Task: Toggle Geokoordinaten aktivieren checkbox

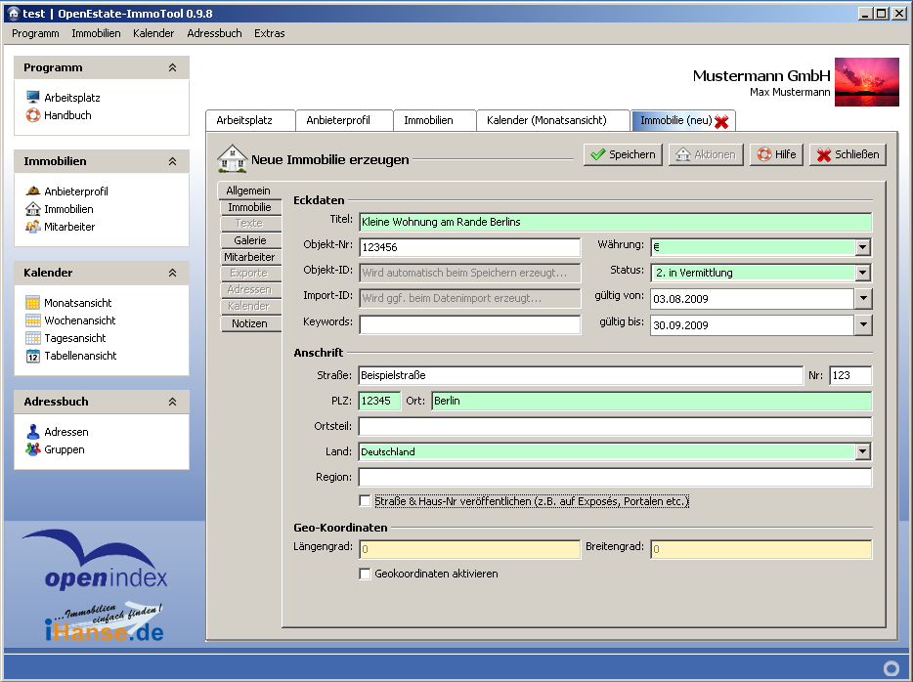Action: click(x=366, y=574)
